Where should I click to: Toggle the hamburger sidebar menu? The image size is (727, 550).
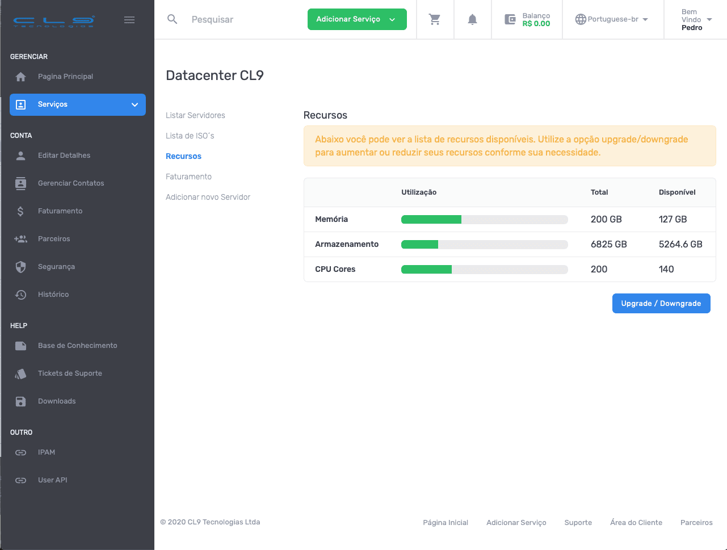tap(129, 20)
